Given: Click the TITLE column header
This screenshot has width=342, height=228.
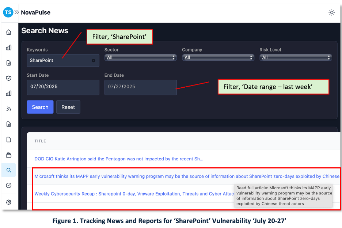Looking at the screenshot, I should click(x=40, y=141).
